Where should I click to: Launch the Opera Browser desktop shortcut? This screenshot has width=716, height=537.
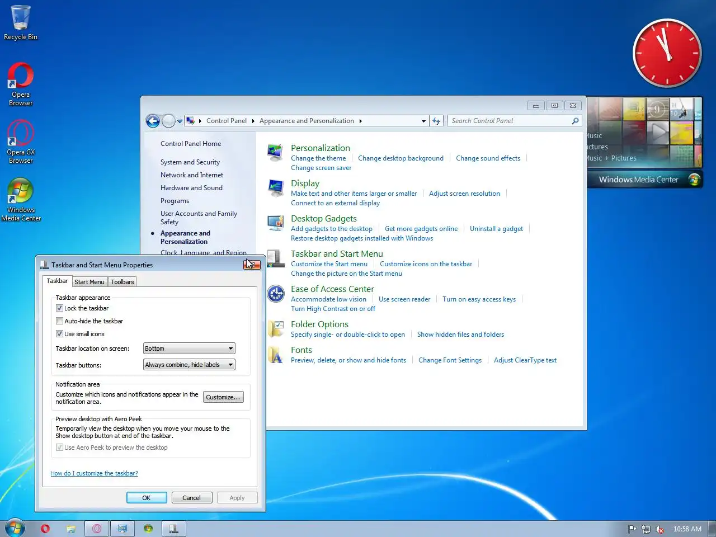21,84
